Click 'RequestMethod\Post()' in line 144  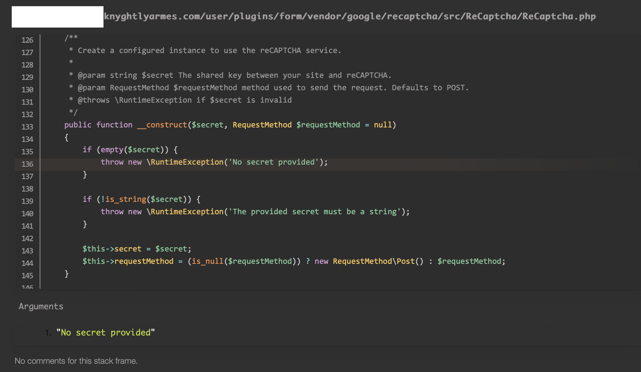[x=378, y=261]
